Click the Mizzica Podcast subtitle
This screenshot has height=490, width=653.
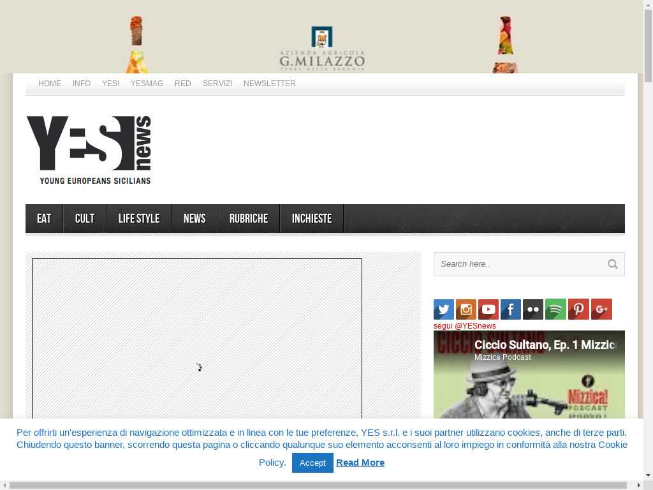(x=503, y=357)
